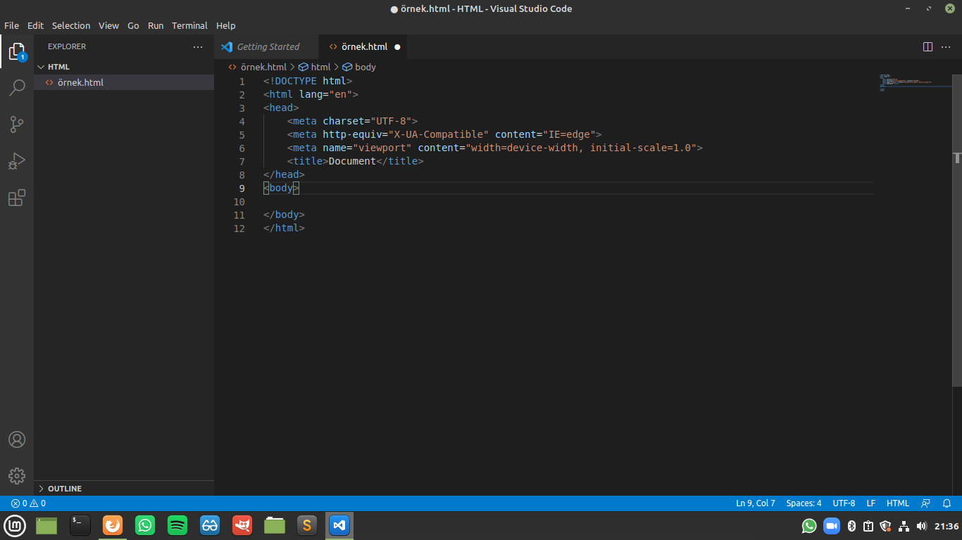
Task: Open the Extensions view
Action: (x=17, y=198)
